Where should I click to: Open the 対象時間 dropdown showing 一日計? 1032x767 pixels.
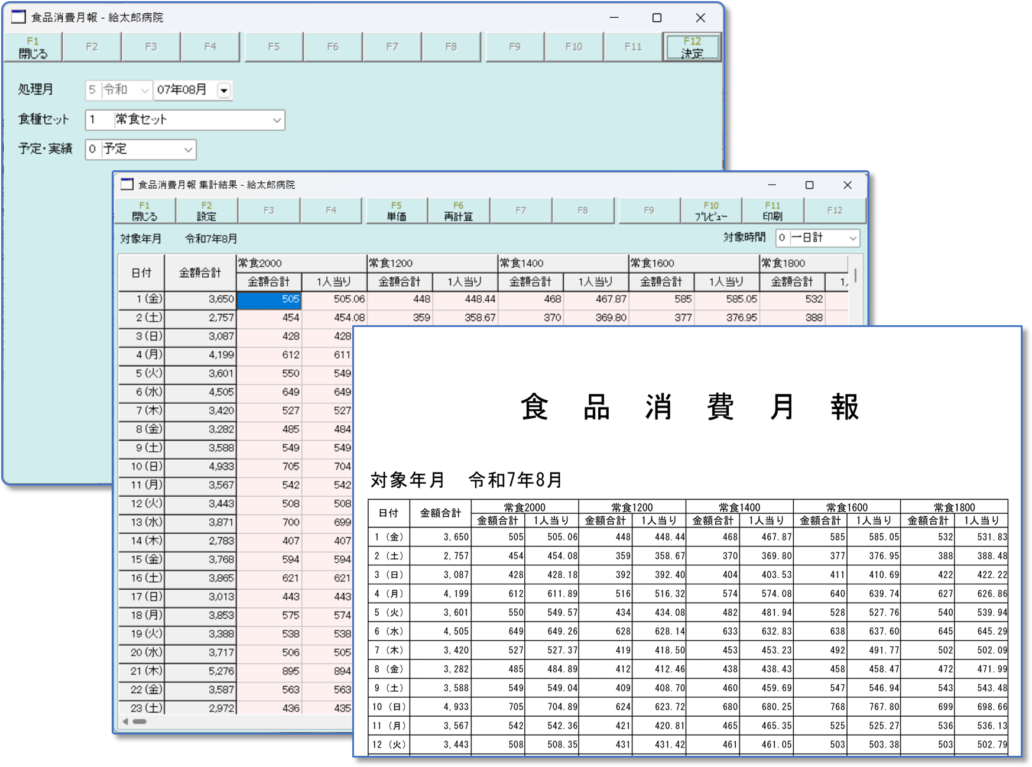click(852, 238)
